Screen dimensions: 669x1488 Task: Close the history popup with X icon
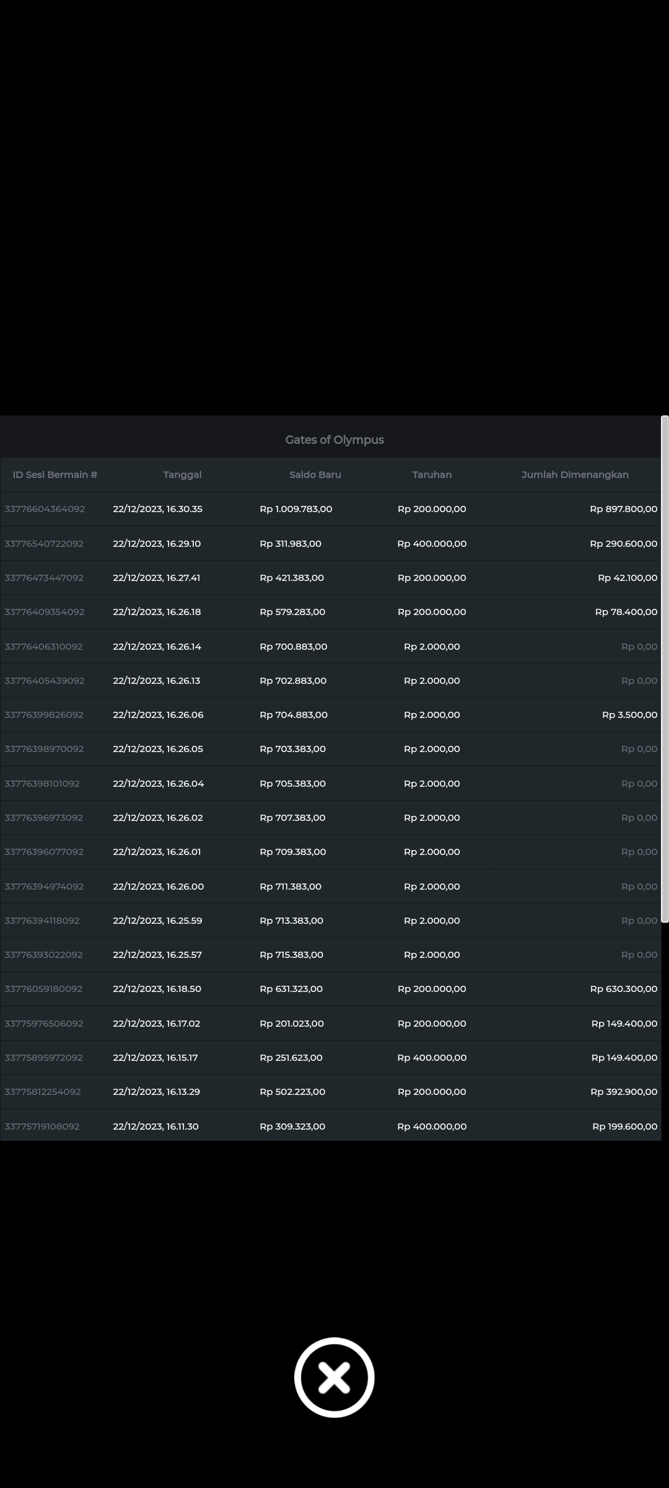[x=334, y=1377]
